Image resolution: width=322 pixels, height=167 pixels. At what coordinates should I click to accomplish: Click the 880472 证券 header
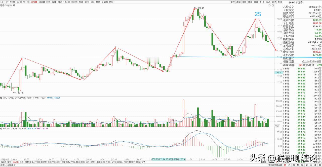(296, 3)
